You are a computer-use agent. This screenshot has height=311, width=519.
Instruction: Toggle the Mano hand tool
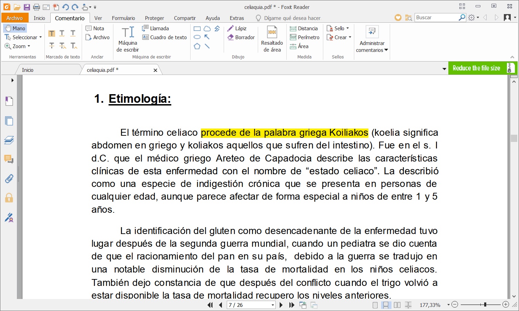pos(15,28)
